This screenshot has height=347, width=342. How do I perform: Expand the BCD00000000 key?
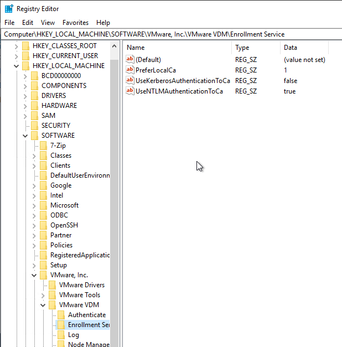pyautogui.click(x=25, y=76)
